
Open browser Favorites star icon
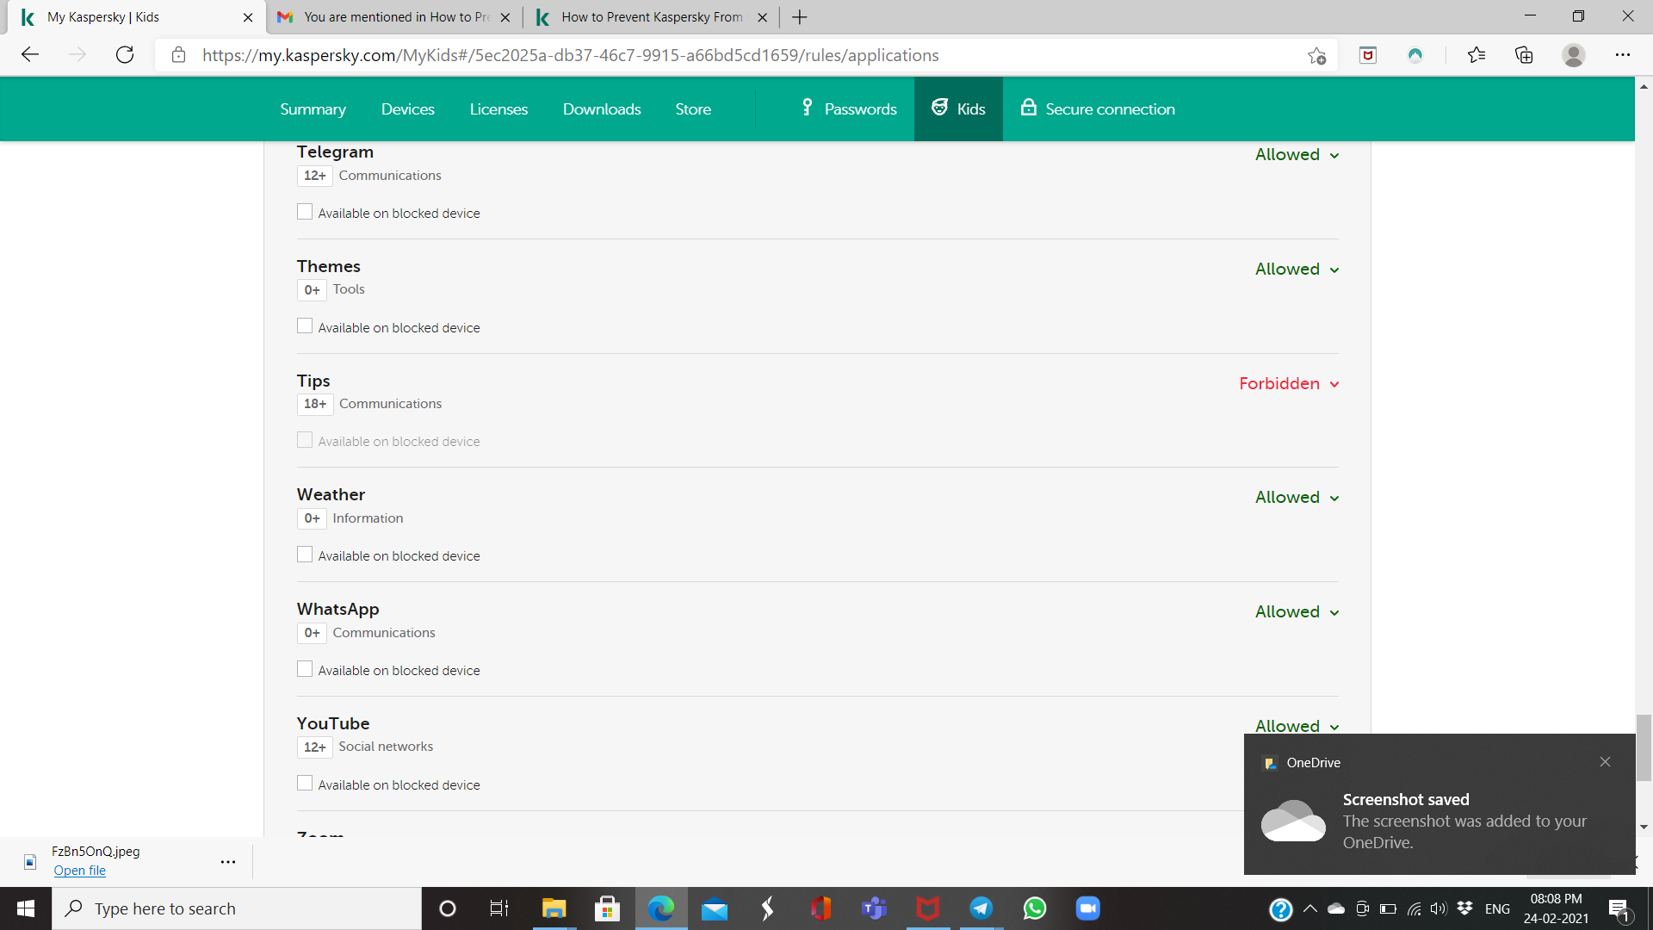tap(1477, 55)
